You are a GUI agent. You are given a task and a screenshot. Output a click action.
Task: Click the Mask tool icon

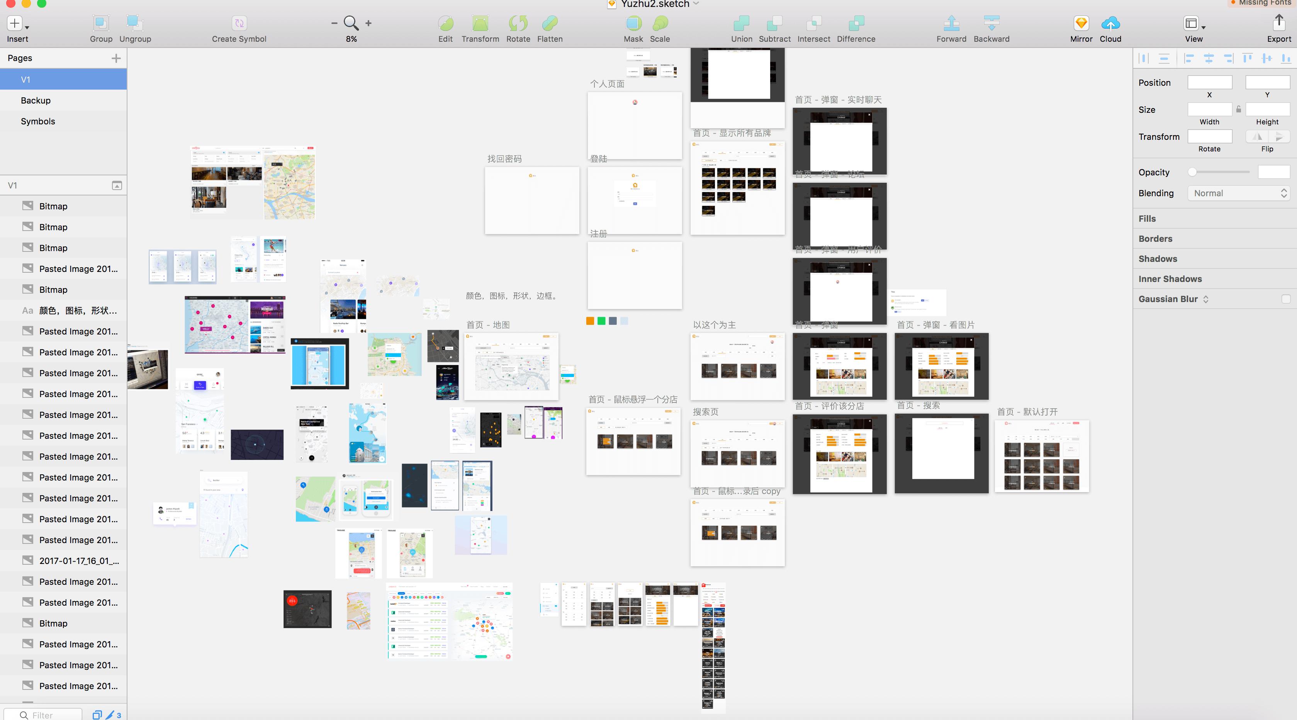(x=633, y=24)
